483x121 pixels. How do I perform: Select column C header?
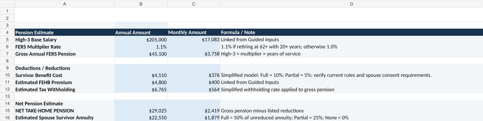click(x=194, y=4)
